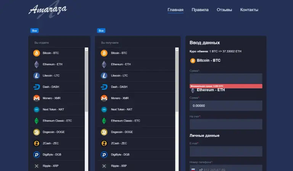Focus the Bitcoin 'Сумма' amount field
293x171 pixels.
(x=226, y=79)
